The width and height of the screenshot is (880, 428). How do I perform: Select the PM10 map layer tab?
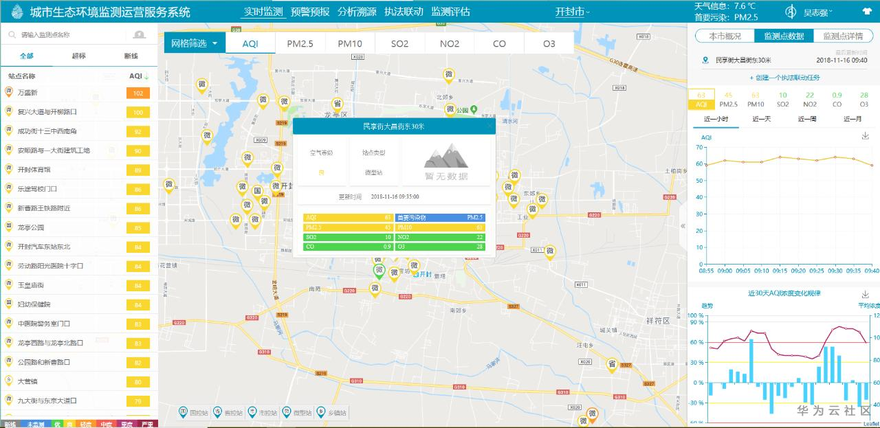pyautogui.click(x=350, y=43)
